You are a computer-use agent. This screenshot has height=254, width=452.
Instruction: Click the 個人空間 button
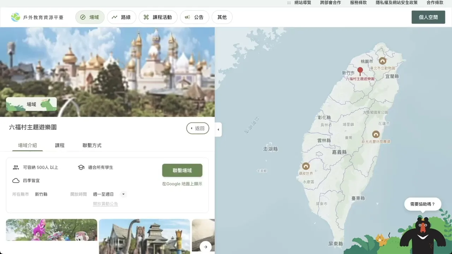[428, 17]
